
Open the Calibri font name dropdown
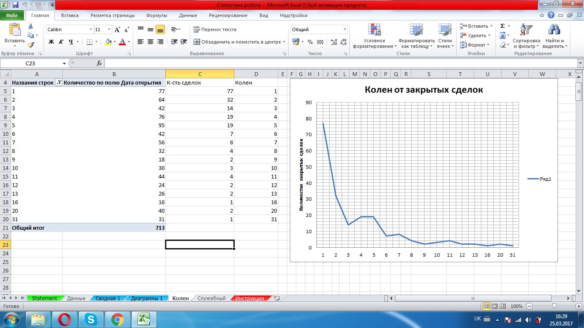91,29
